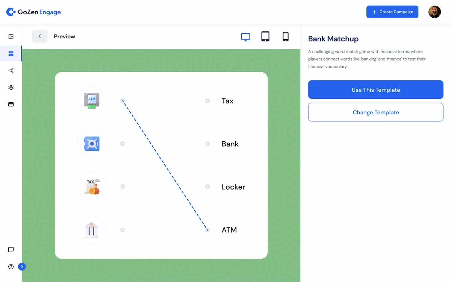Select the templates grid icon in sidebar
451x282 pixels.
11,53
